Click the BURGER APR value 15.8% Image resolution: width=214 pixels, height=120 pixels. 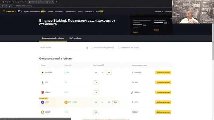[x=67, y=73]
